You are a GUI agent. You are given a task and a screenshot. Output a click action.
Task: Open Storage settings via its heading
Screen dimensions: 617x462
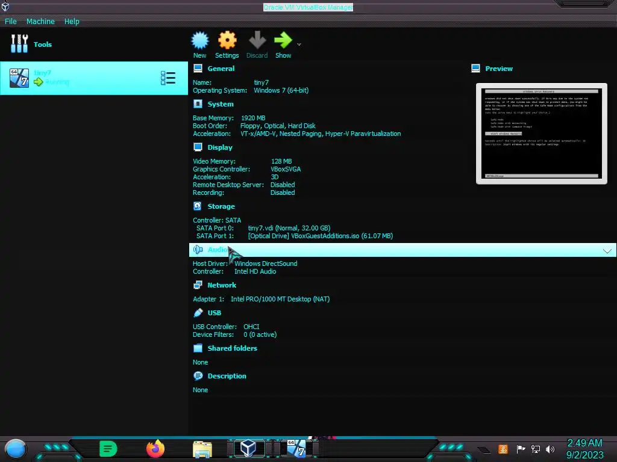pyautogui.click(x=221, y=206)
